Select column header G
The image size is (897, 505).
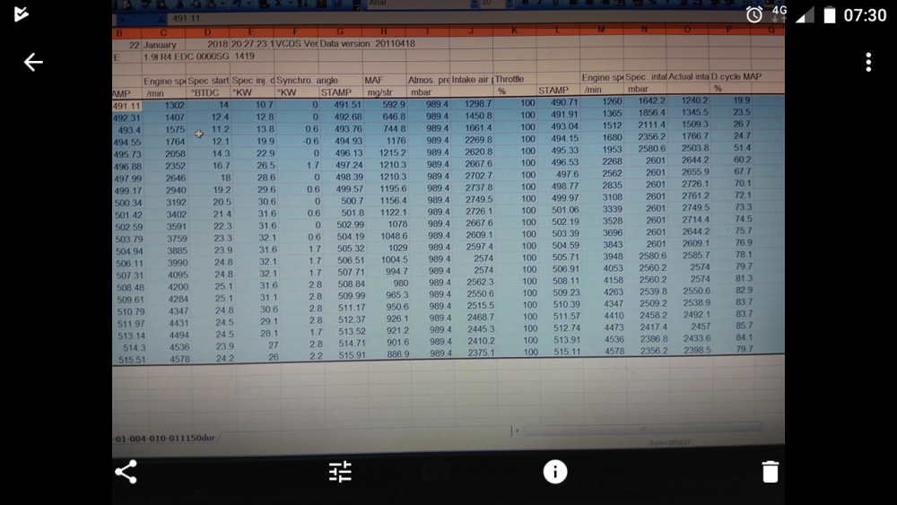340,31
